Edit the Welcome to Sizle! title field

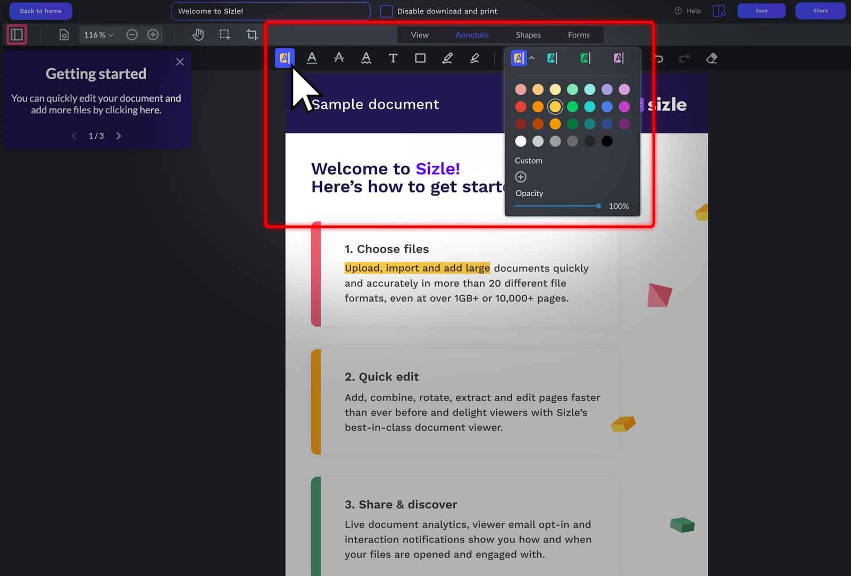point(271,11)
